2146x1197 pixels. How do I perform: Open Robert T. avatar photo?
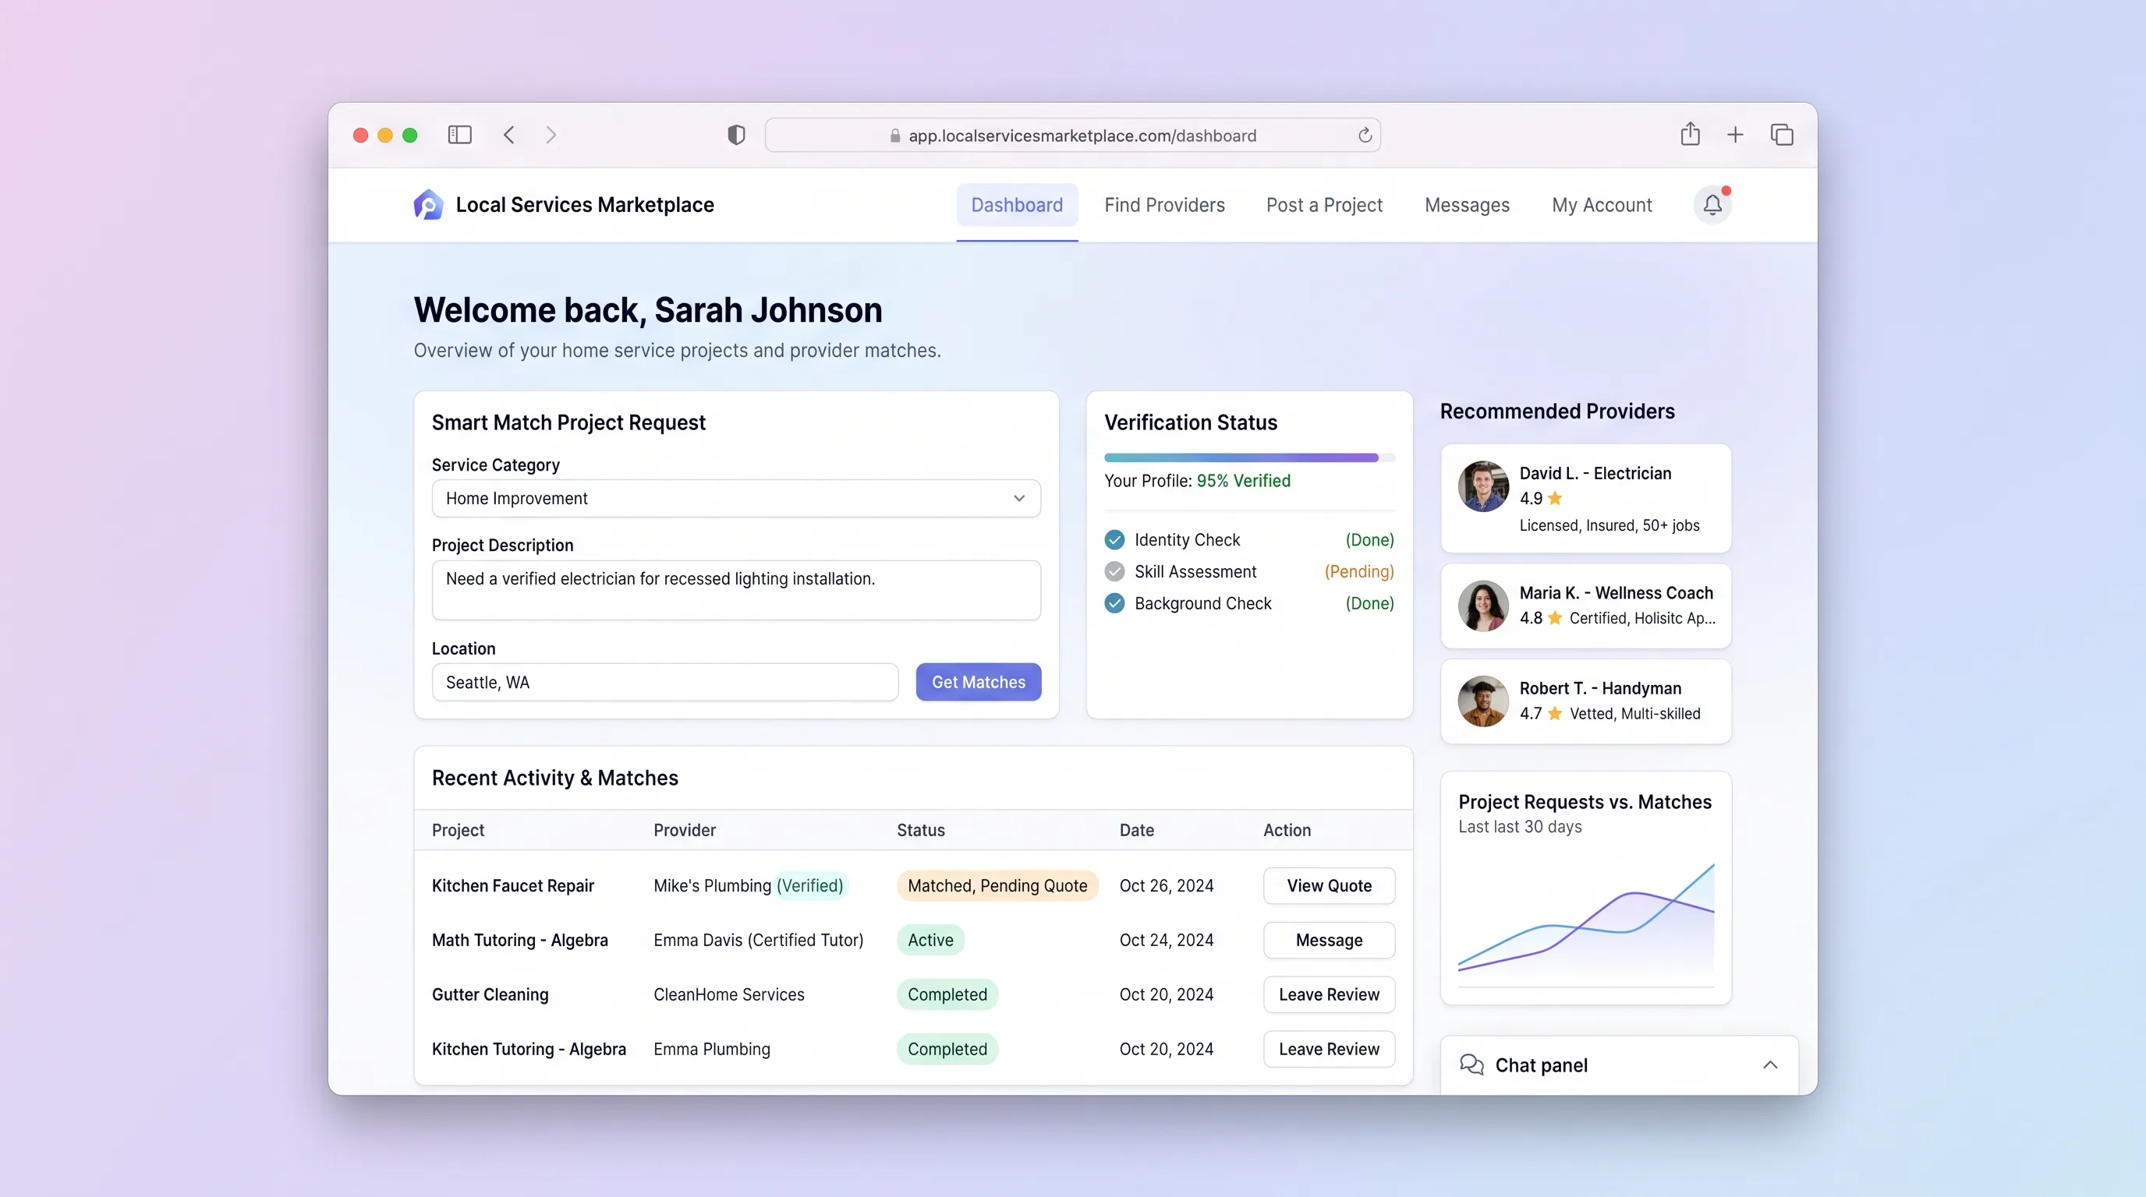[x=1483, y=701]
